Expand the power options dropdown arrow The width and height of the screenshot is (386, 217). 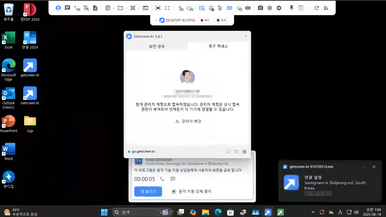(x=195, y=8)
